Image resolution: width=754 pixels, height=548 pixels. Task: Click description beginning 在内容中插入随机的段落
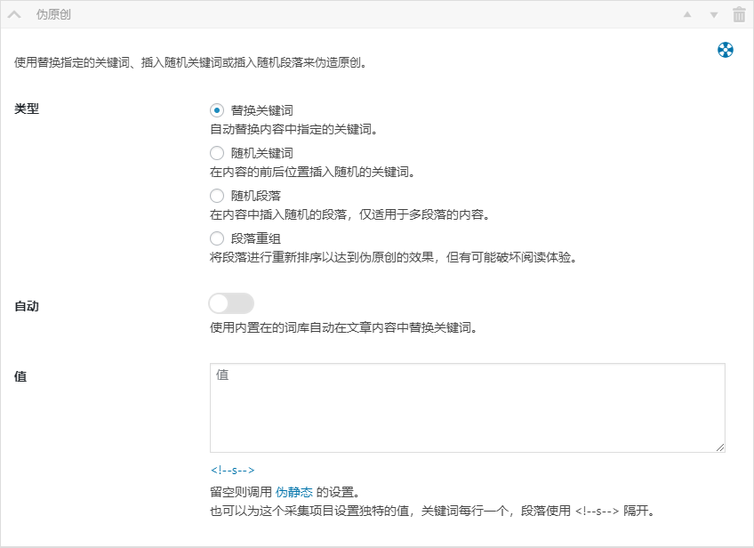(x=349, y=214)
